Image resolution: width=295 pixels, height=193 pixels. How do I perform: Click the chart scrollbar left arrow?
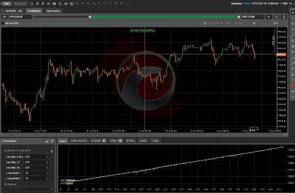point(2,135)
